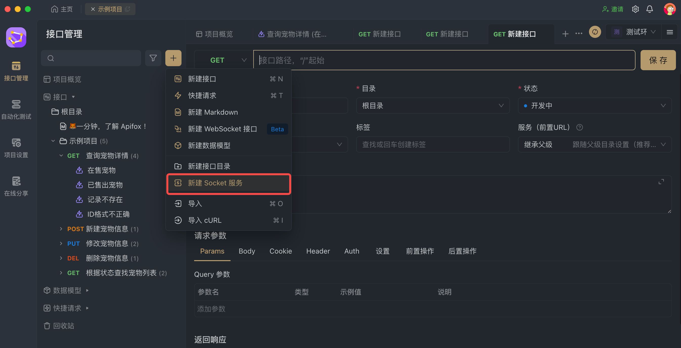Open 在线分享 in left sidebar
The width and height of the screenshot is (681, 348).
click(x=16, y=186)
